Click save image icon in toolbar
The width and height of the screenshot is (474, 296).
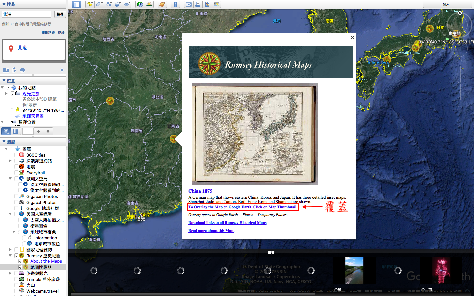coord(207,4)
